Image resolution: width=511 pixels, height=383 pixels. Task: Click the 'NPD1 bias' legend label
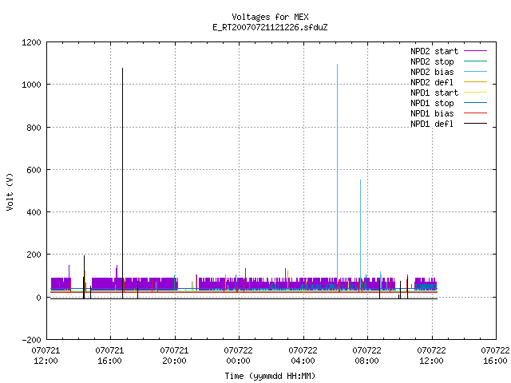[432, 113]
